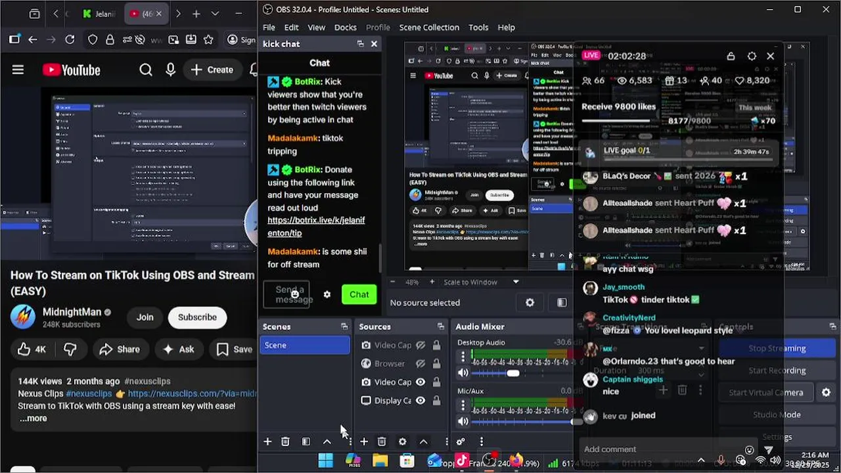Click Stop Streaming in Controls
The height and width of the screenshot is (473, 841).
tap(777, 348)
